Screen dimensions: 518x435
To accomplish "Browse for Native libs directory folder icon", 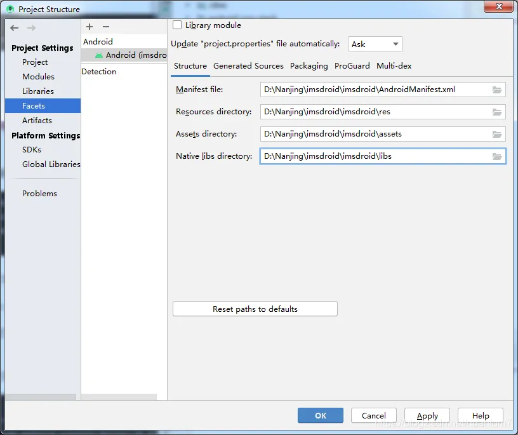I will click(497, 156).
